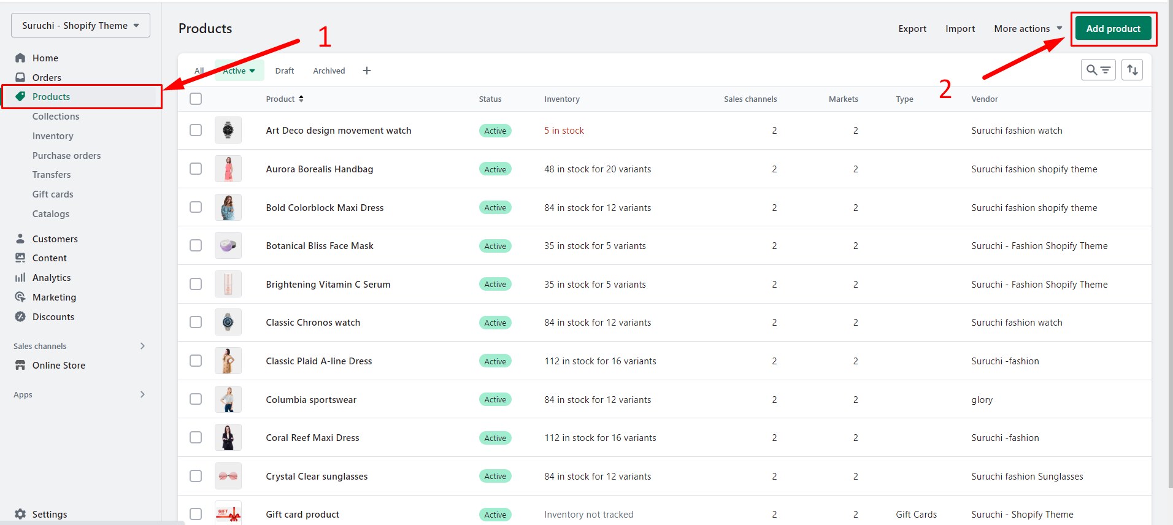Open Transfers in the sidebar
1173x525 pixels.
coord(52,174)
